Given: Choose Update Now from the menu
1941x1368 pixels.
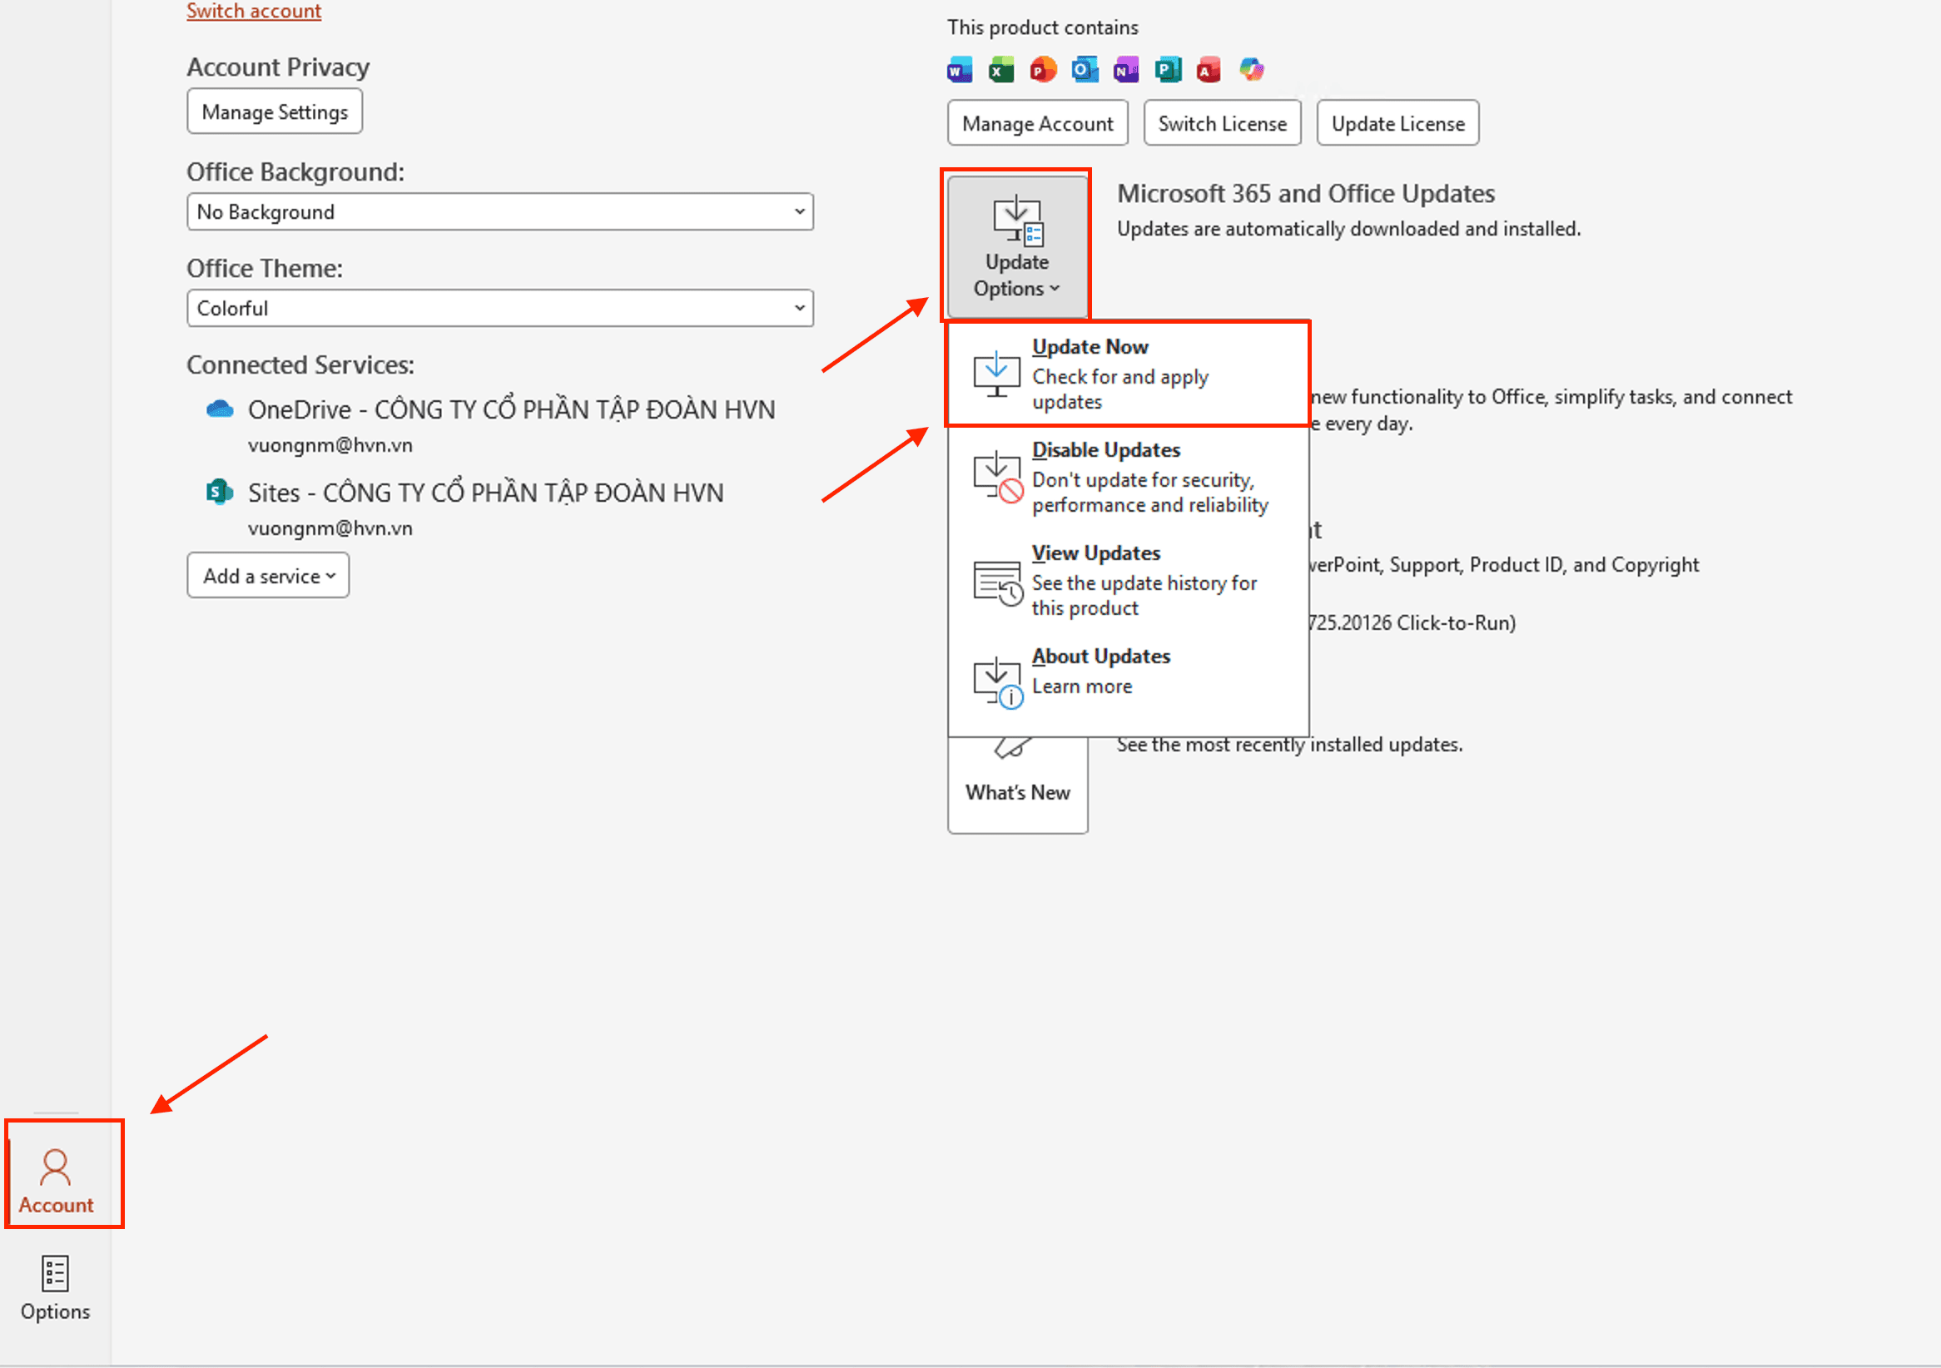Looking at the screenshot, I should click(x=1128, y=374).
